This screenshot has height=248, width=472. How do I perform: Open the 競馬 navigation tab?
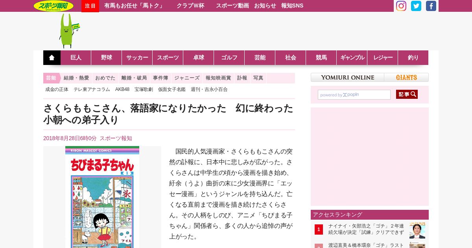click(x=321, y=58)
